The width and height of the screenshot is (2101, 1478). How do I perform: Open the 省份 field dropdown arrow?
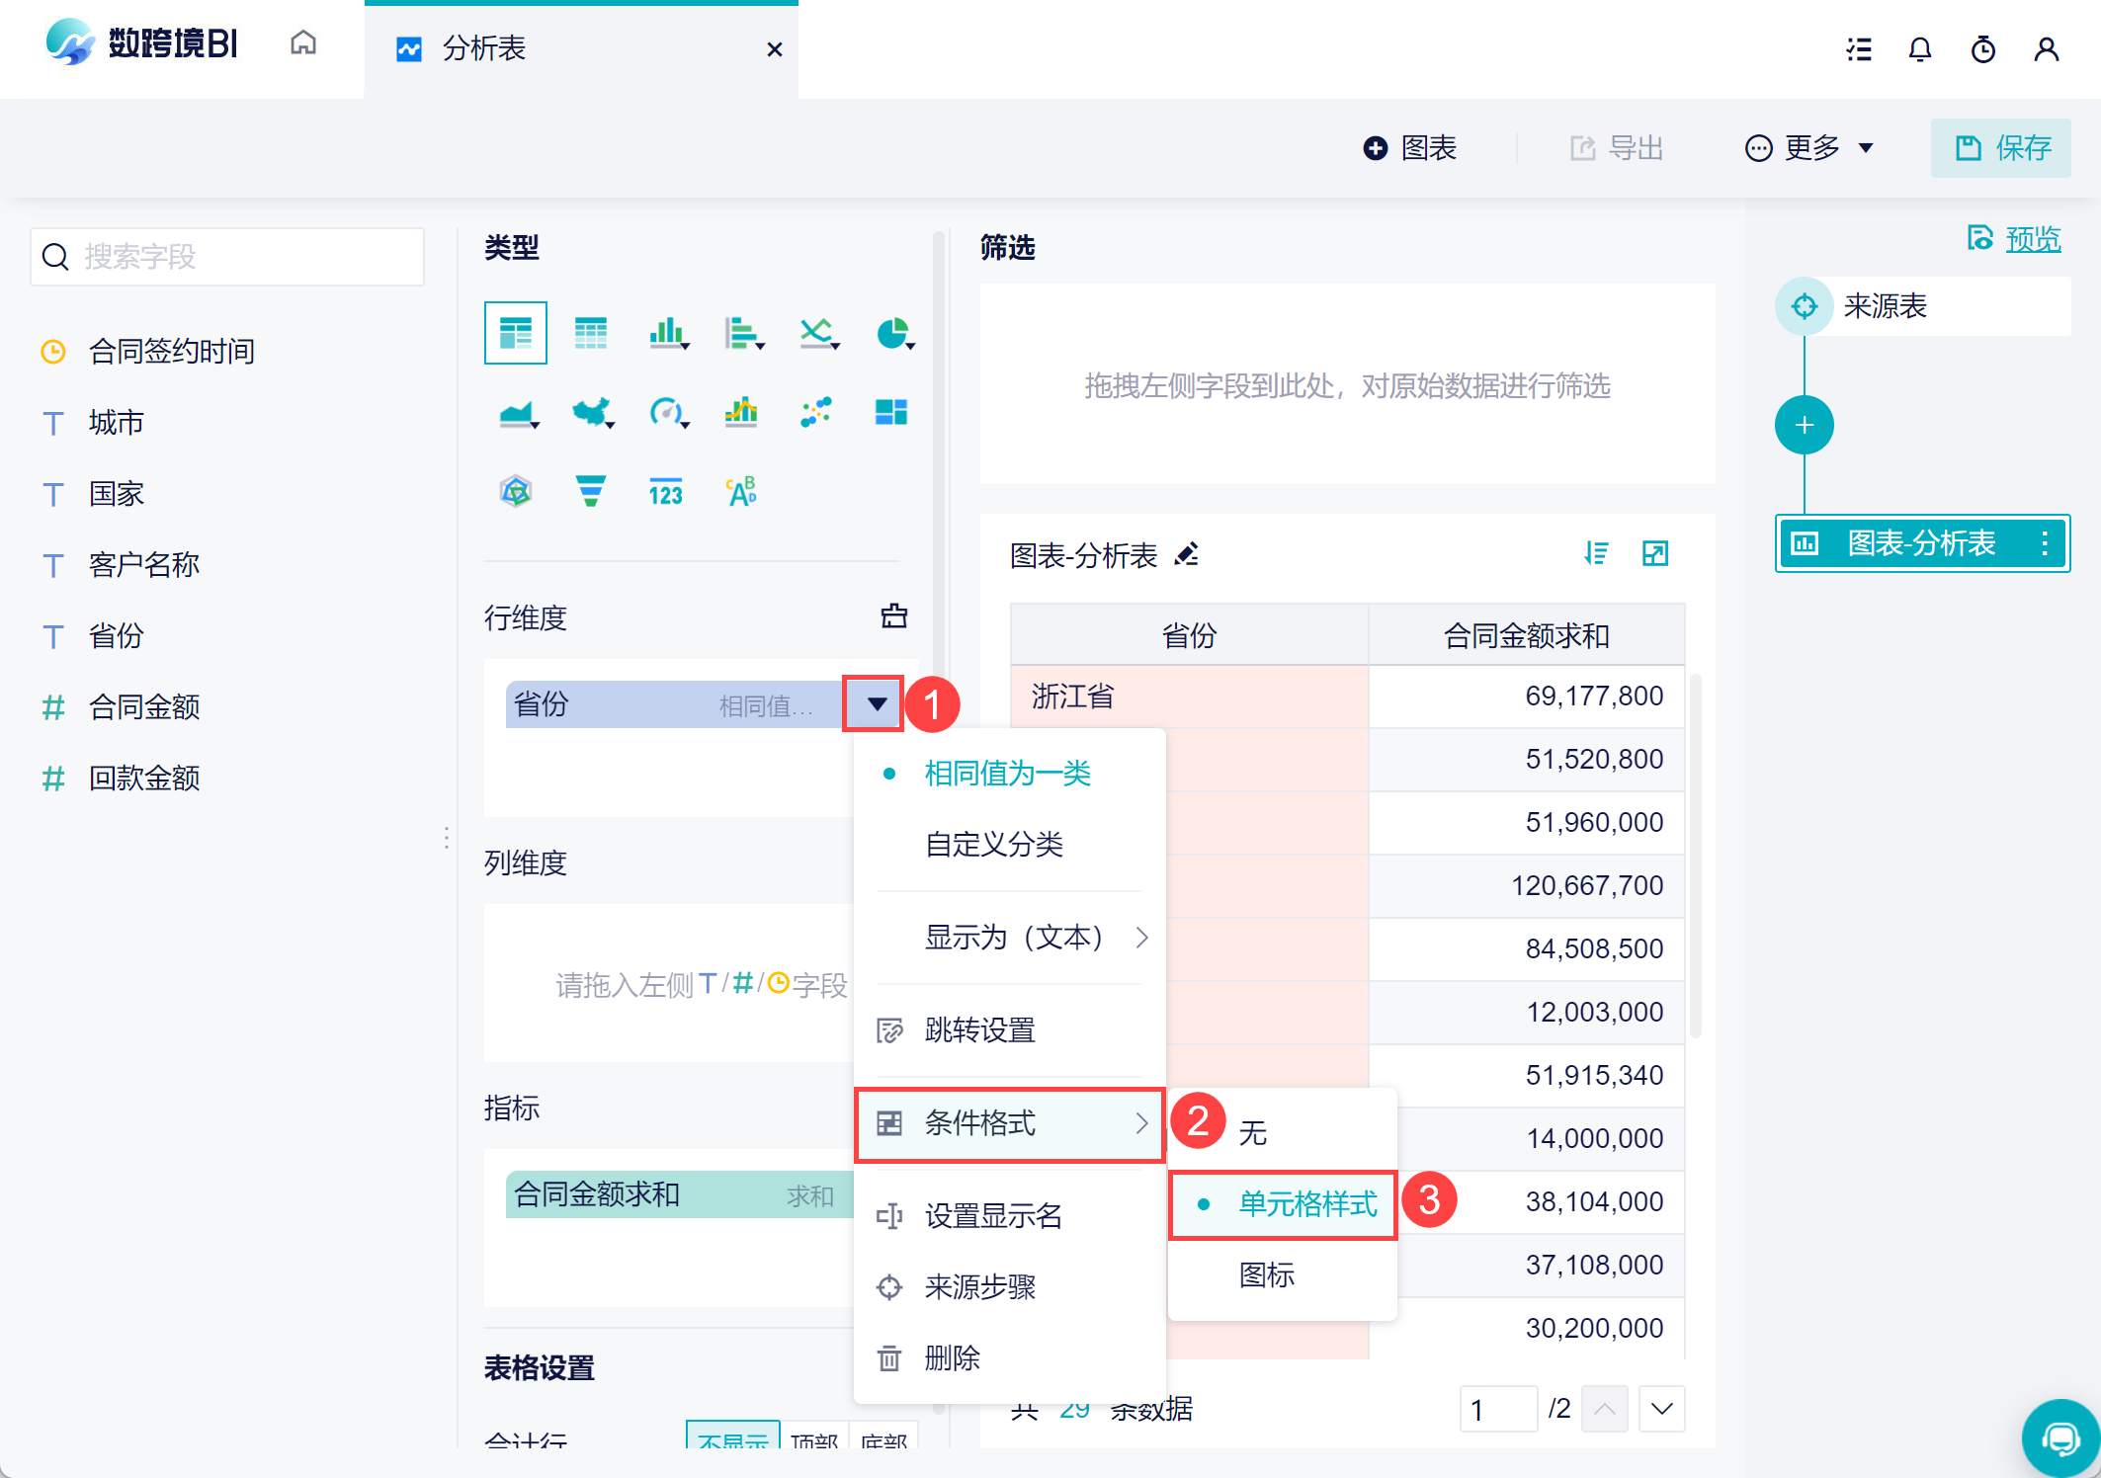(x=876, y=703)
